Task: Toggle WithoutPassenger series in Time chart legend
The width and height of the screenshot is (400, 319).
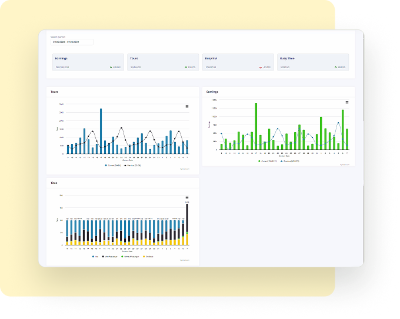Action: [130, 257]
